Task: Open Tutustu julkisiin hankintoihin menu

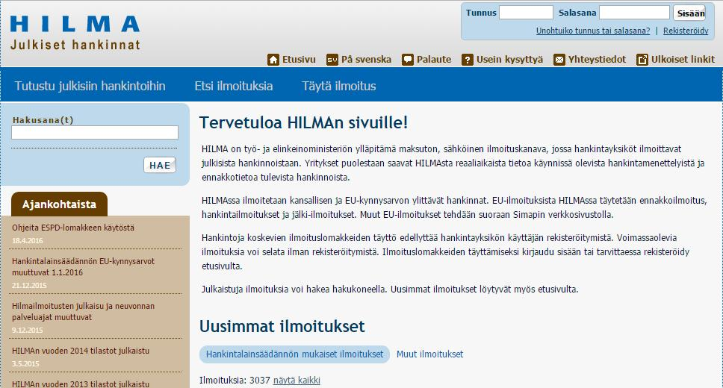Action: 90,86
